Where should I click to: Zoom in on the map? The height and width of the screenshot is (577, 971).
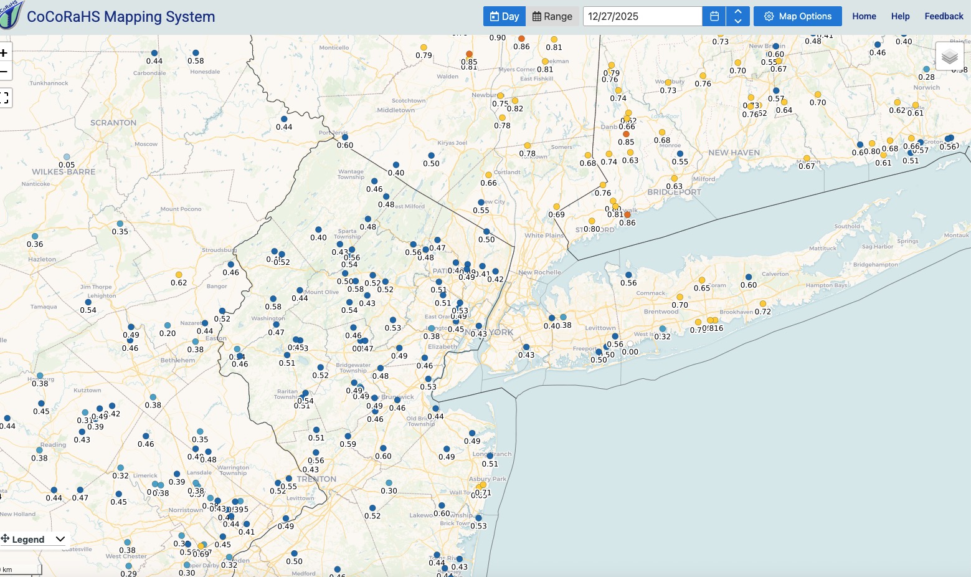(4, 53)
